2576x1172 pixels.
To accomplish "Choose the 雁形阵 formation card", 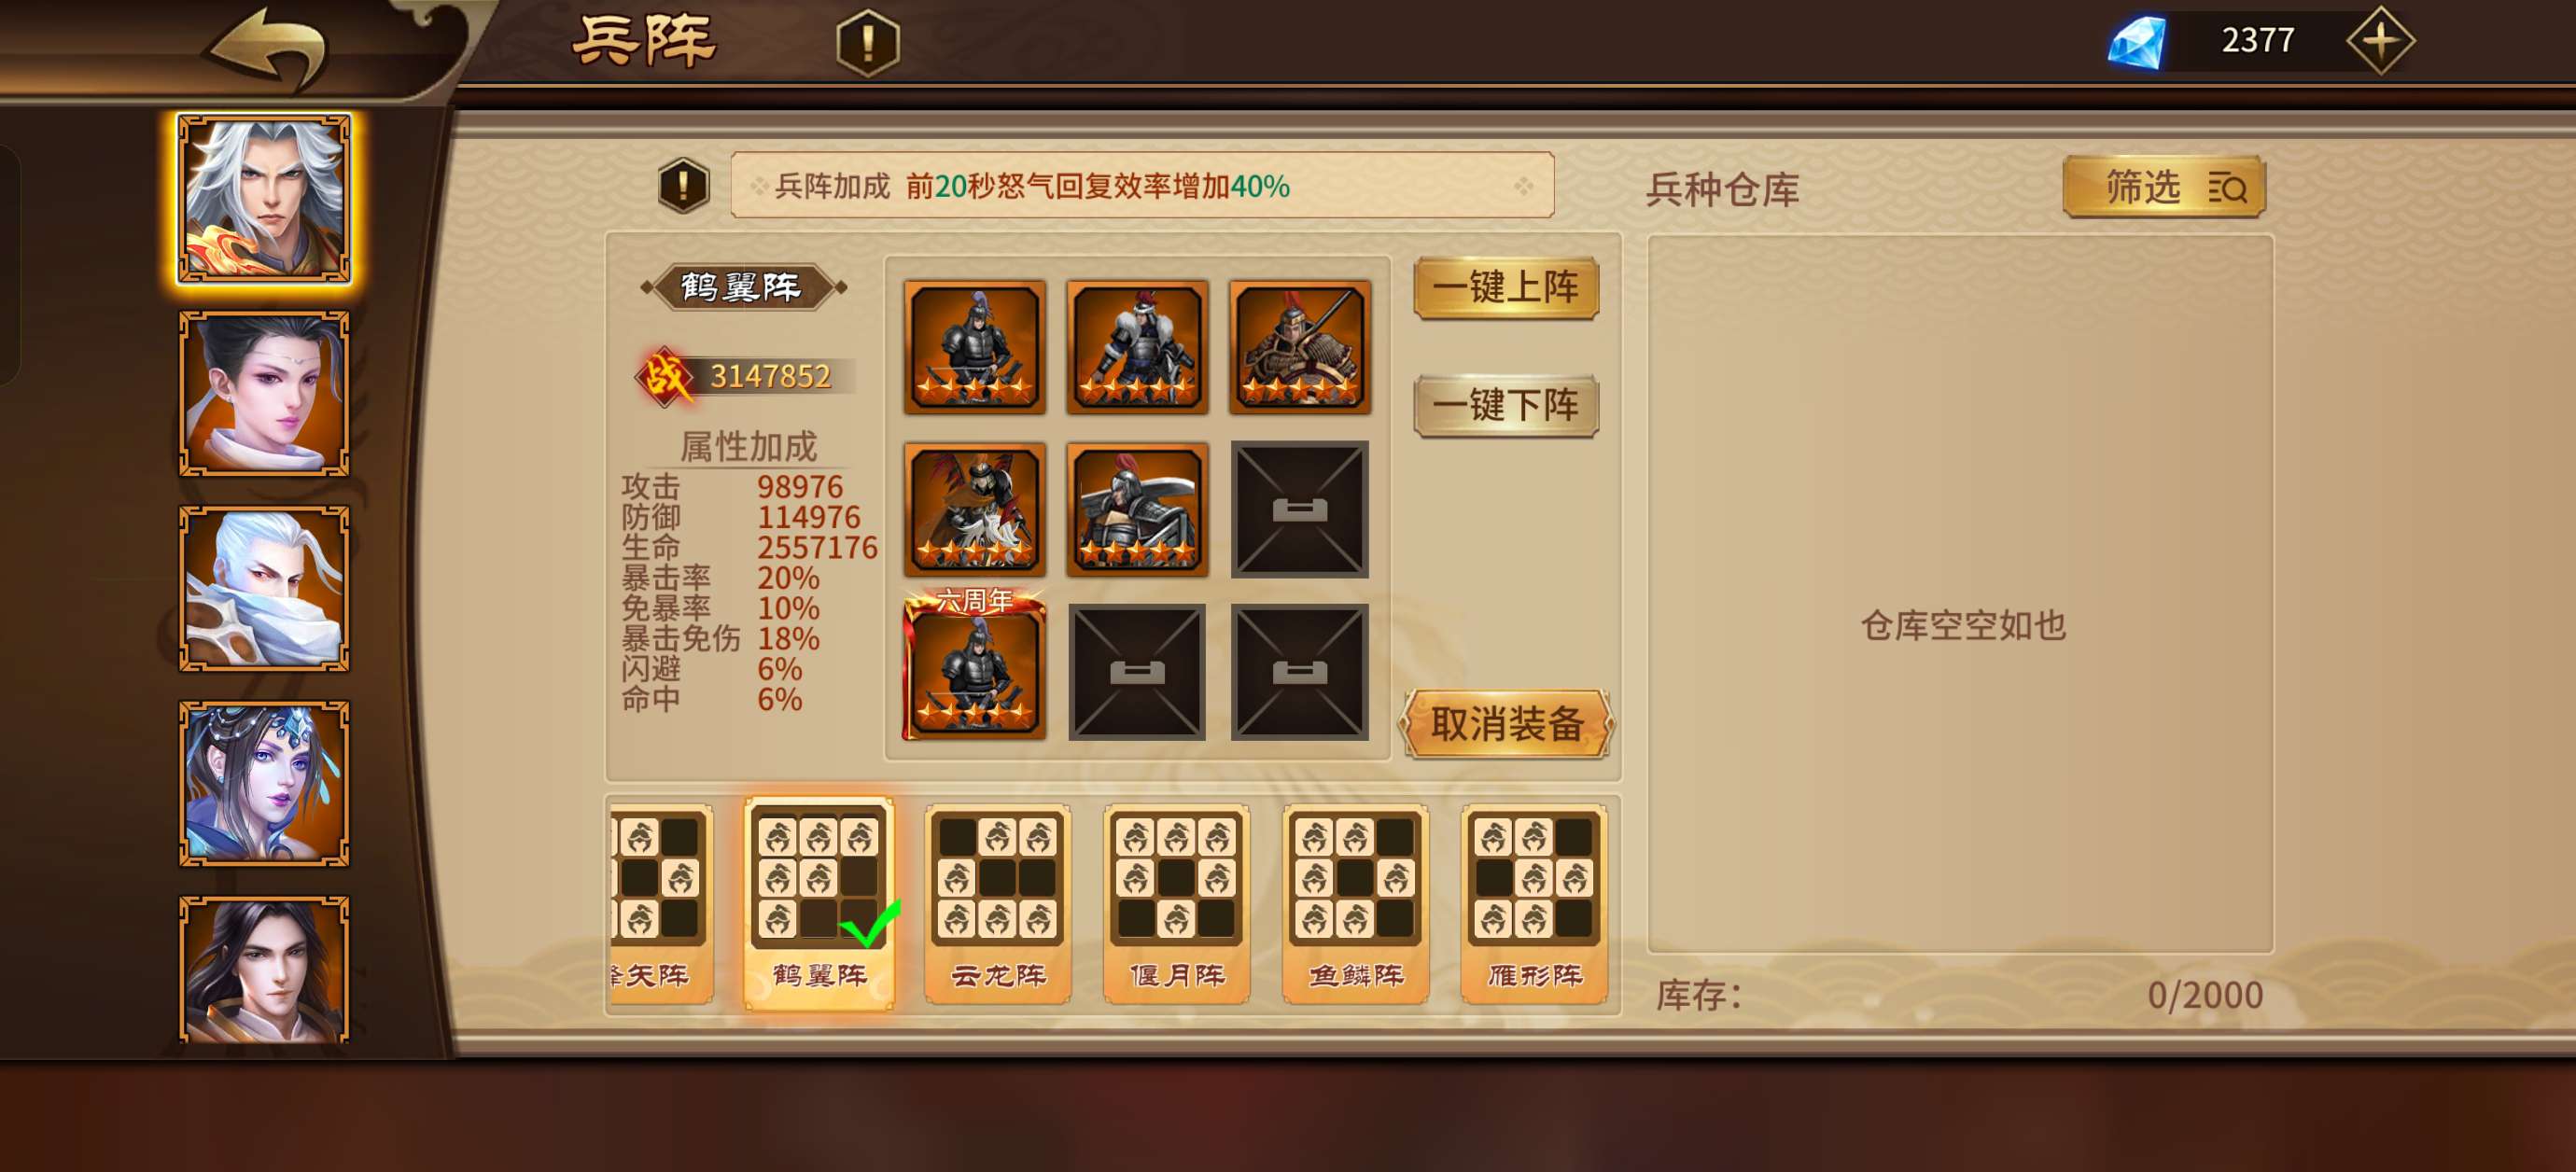I will [1534, 903].
